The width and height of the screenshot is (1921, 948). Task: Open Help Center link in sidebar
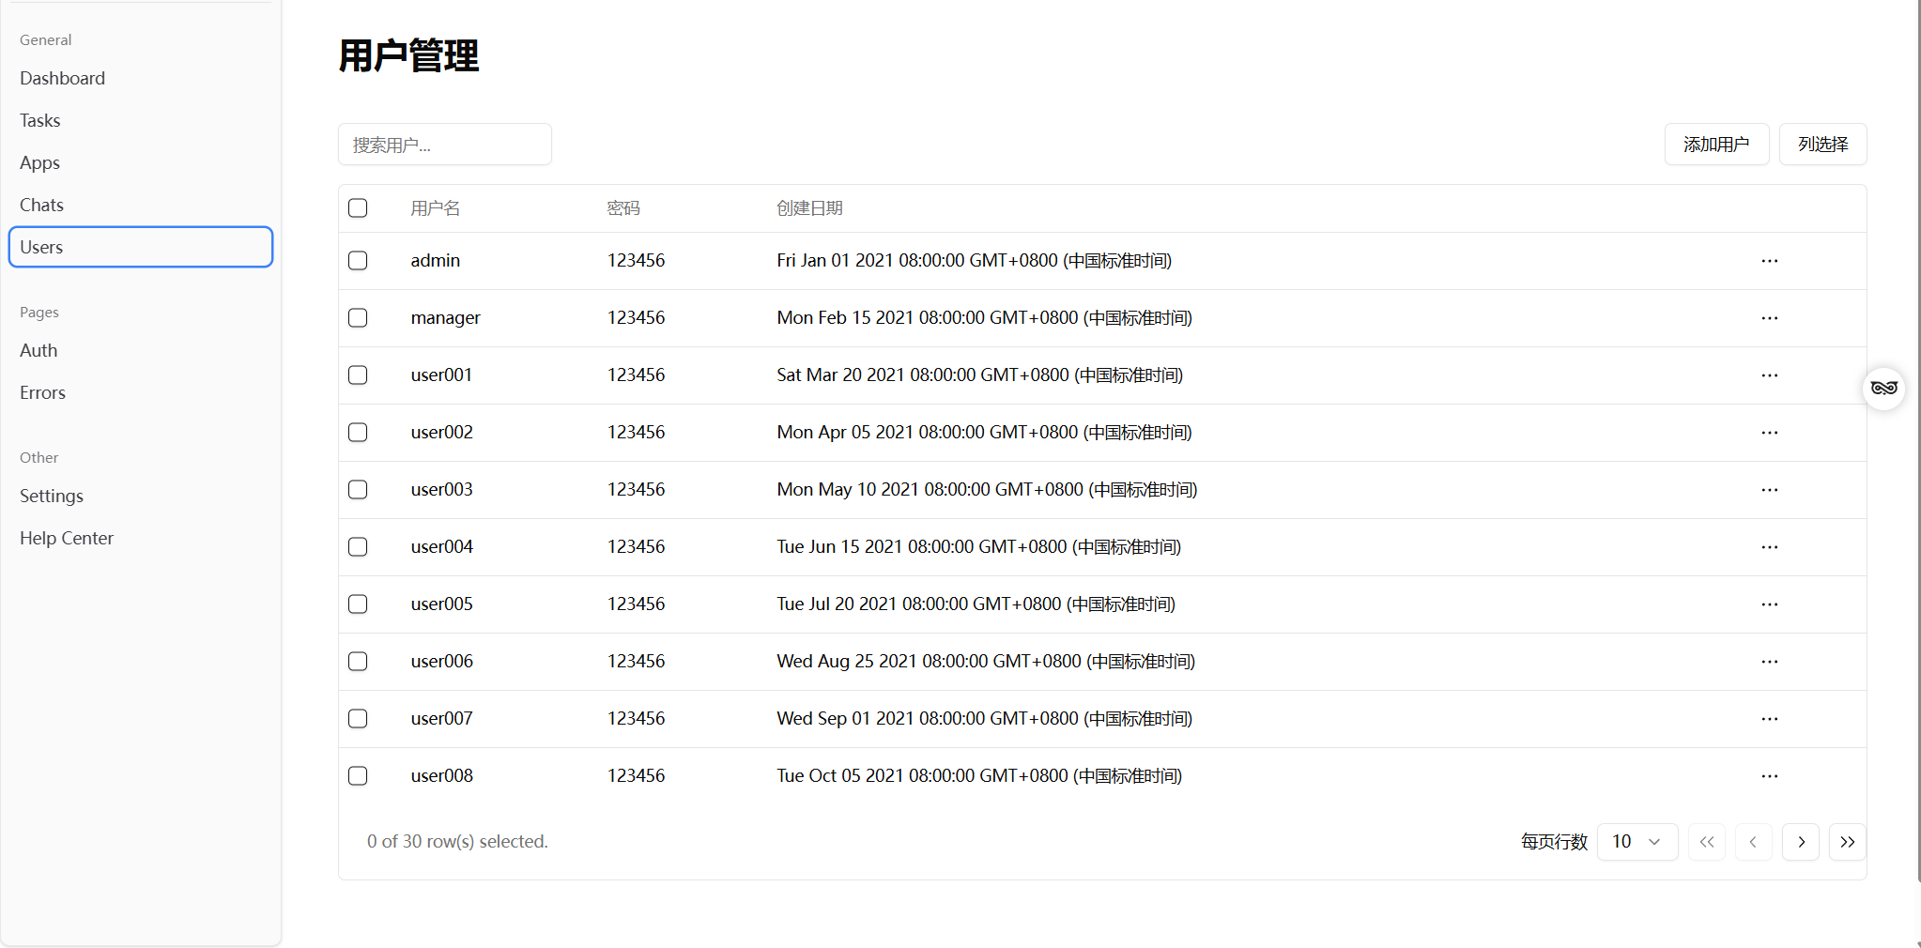(67, 539)
